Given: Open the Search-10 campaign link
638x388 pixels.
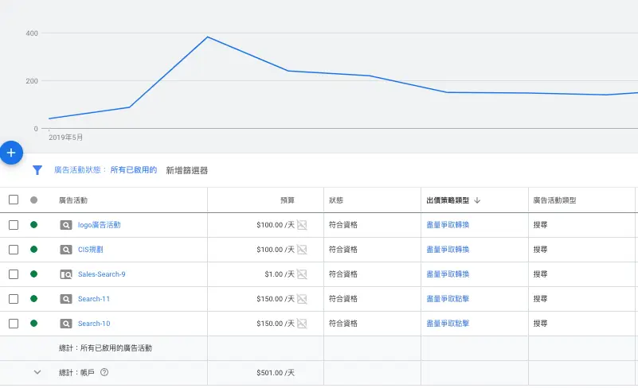Looking at the screenshot, I should pyautogui.click(x=94, y=324).
